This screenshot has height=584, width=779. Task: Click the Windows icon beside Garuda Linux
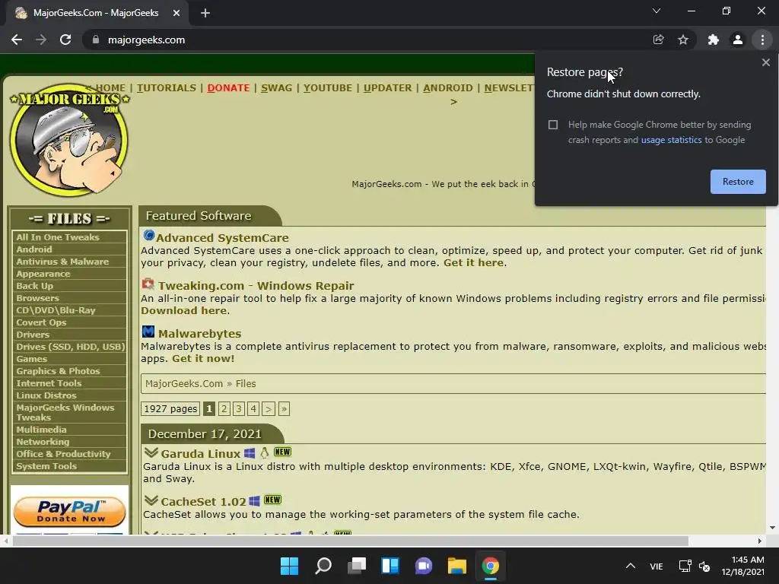pyautogui.click(x=250, y=453)
